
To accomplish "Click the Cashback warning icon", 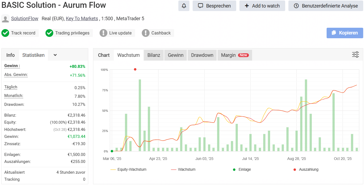I will click(146, 33).
